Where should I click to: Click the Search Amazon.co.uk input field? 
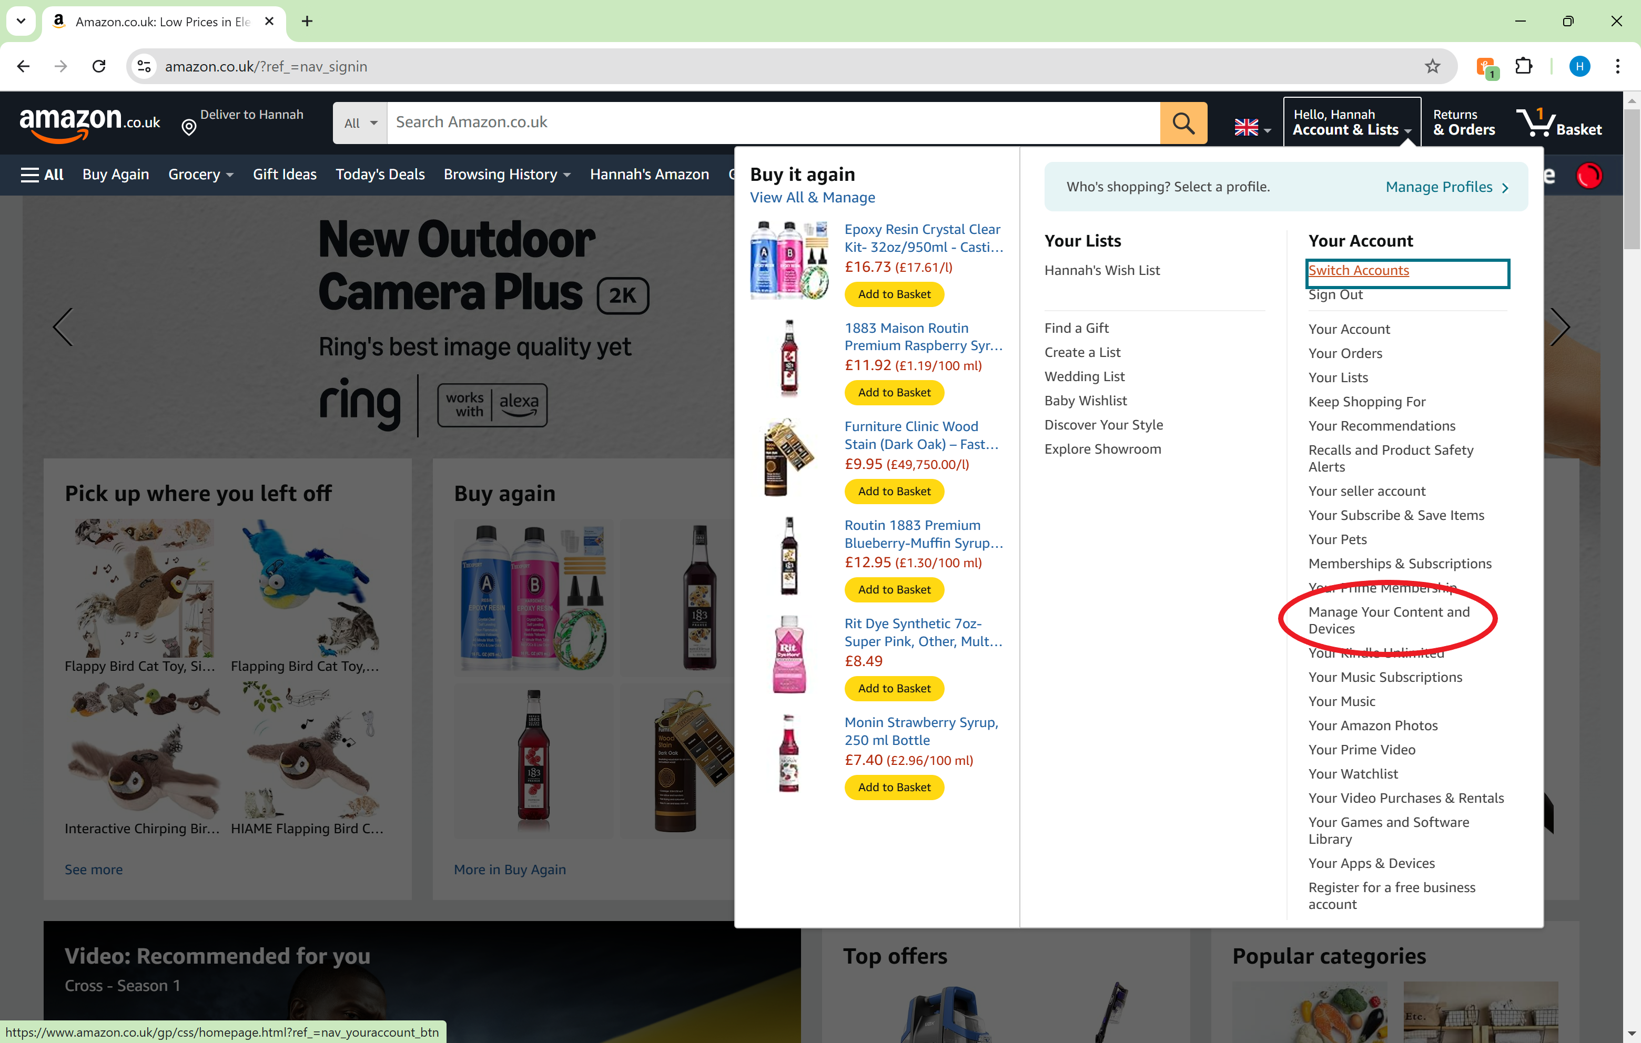click(774, 122)
